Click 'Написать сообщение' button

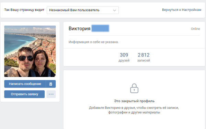pyautogui.click(x=25, y=84)
